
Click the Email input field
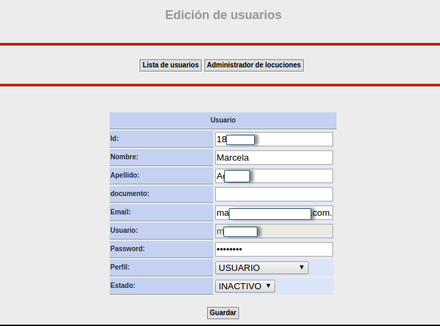click(274, 213)
